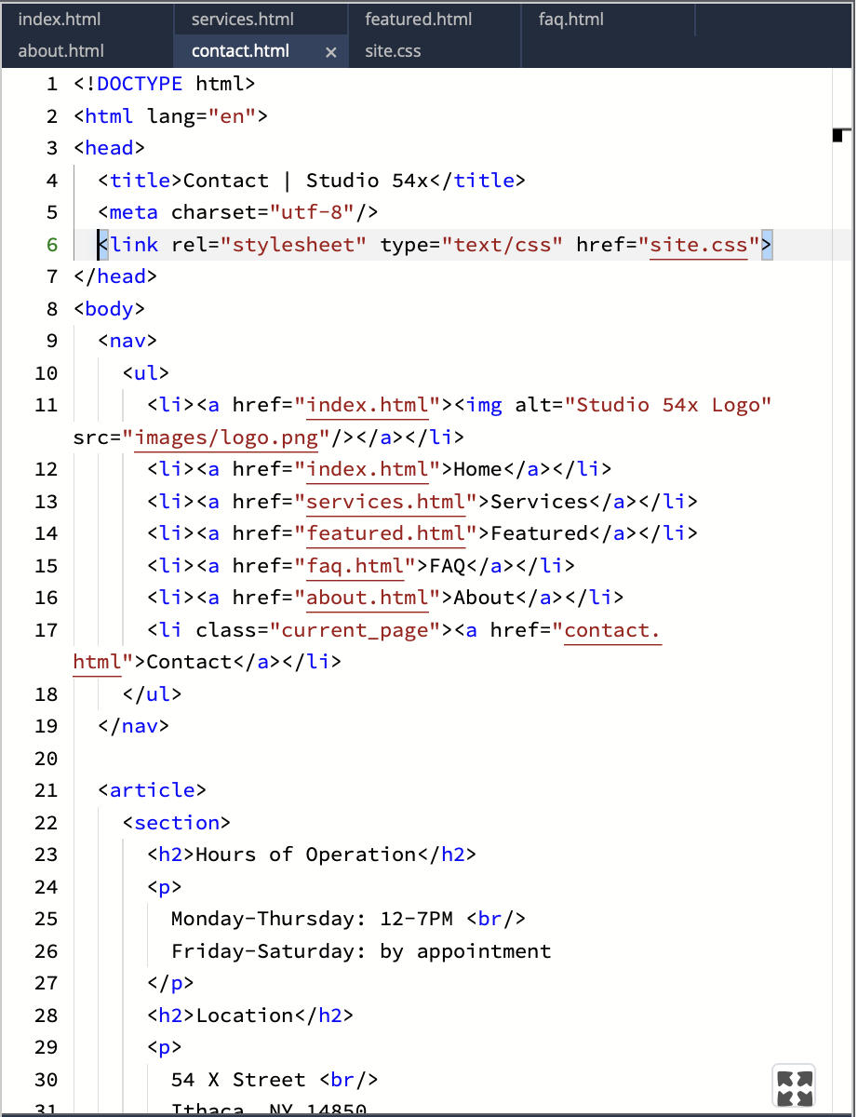Click line number 21 in the gutter

click(x=47, y=790)
